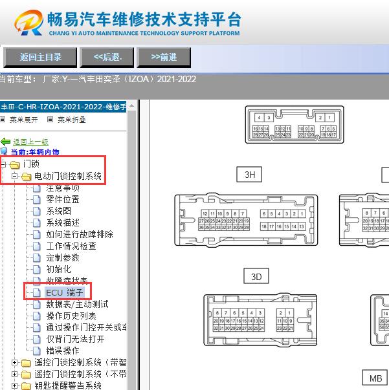Click the 3D connector label
The image size is (389, 390).
coord(256,276)
